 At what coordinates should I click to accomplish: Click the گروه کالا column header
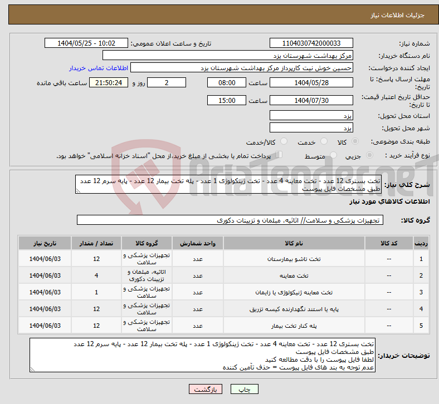coord(147,243)
